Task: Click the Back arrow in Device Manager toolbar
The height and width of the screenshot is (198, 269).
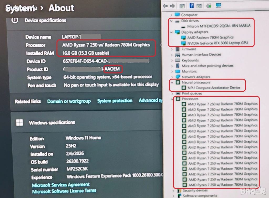Action: click(x=165, y=6)
